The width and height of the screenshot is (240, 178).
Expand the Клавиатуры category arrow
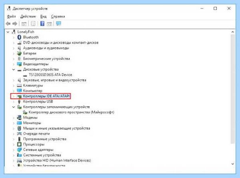(x=14, y=85)
